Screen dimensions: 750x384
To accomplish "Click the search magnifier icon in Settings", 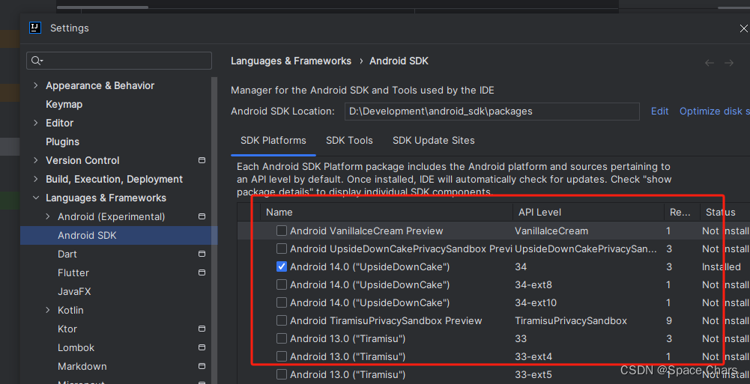I will point(37,61).
